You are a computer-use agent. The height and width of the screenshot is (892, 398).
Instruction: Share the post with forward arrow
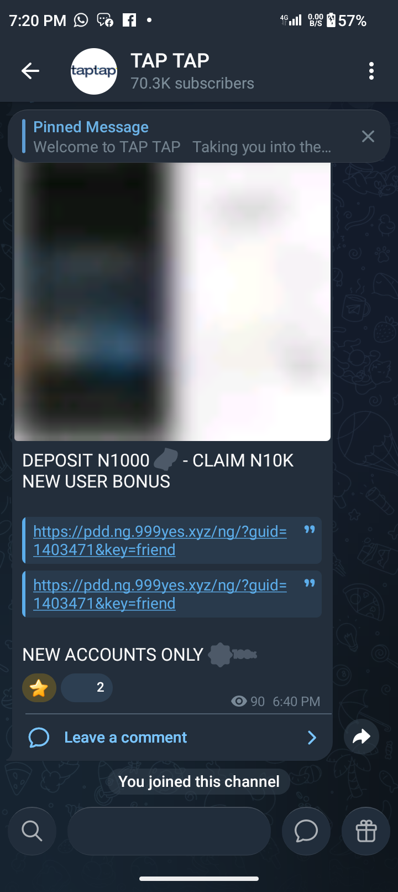coord(362,737)
